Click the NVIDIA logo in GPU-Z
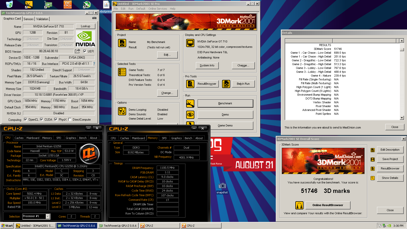The width and height of the screenshot is (407, 229). 85,39
